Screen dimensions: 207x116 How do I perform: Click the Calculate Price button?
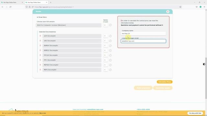tap(165, 82)
